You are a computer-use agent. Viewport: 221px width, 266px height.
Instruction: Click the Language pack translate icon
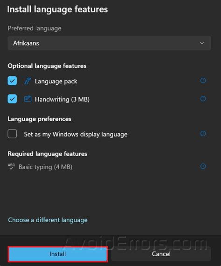point(28,81)
